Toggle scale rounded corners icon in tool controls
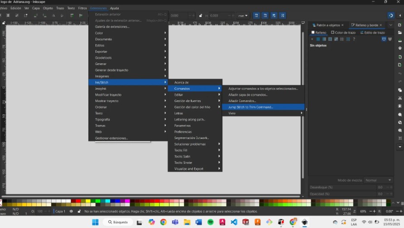Screen dimensions: 404x228 [265, 15]
